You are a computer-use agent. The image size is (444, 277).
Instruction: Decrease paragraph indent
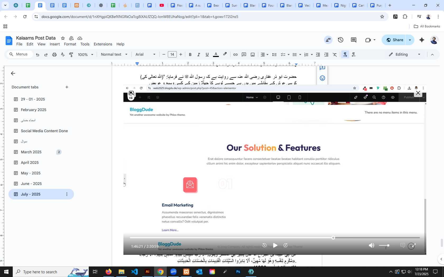(318, 55)
